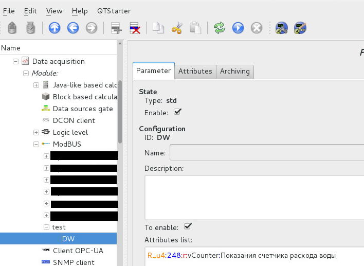Click the Load from database toolbar icon
This screenshot has width=364, height=266.
pyautogui.click(x=12, y=28)
